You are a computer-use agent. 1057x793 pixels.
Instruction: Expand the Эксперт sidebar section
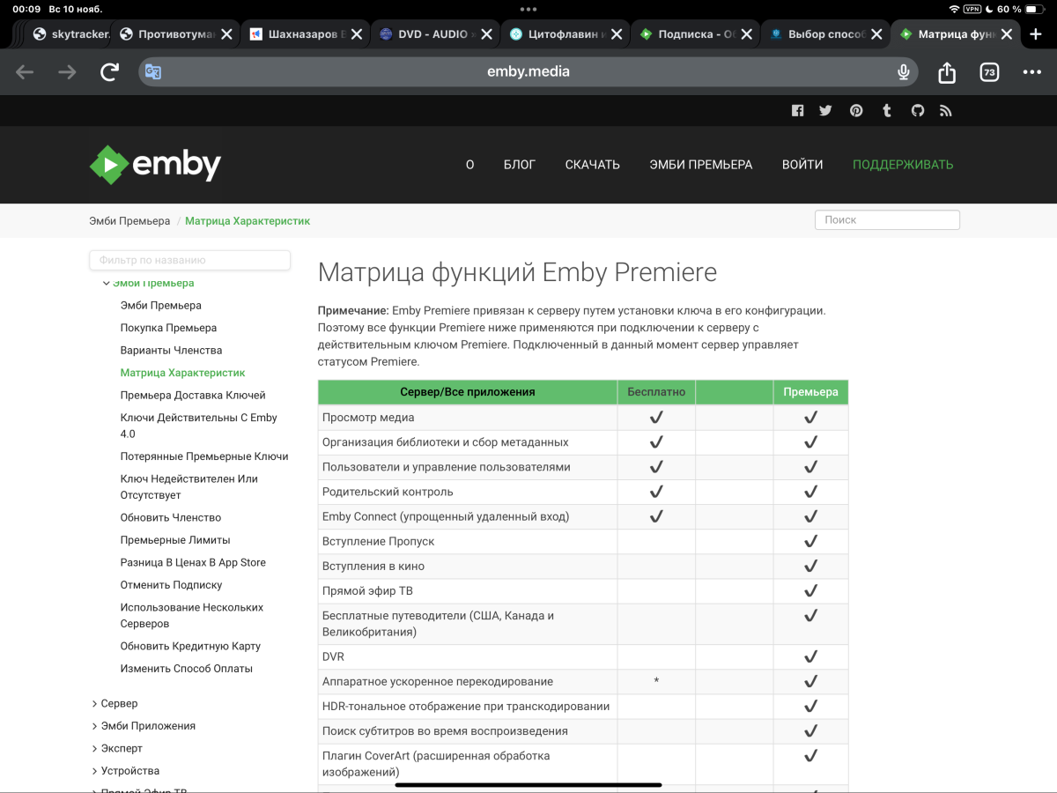pyautogui.click(x=116, y=748)
